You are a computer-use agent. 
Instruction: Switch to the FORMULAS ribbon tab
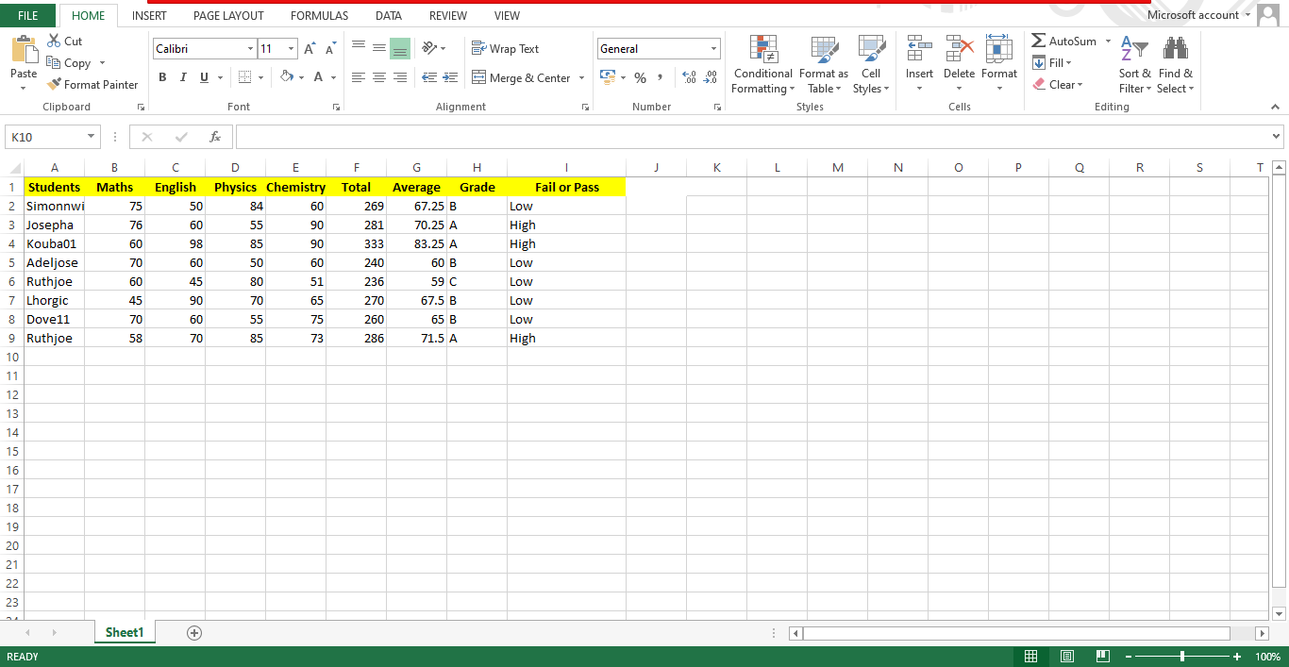click(319, 15)
